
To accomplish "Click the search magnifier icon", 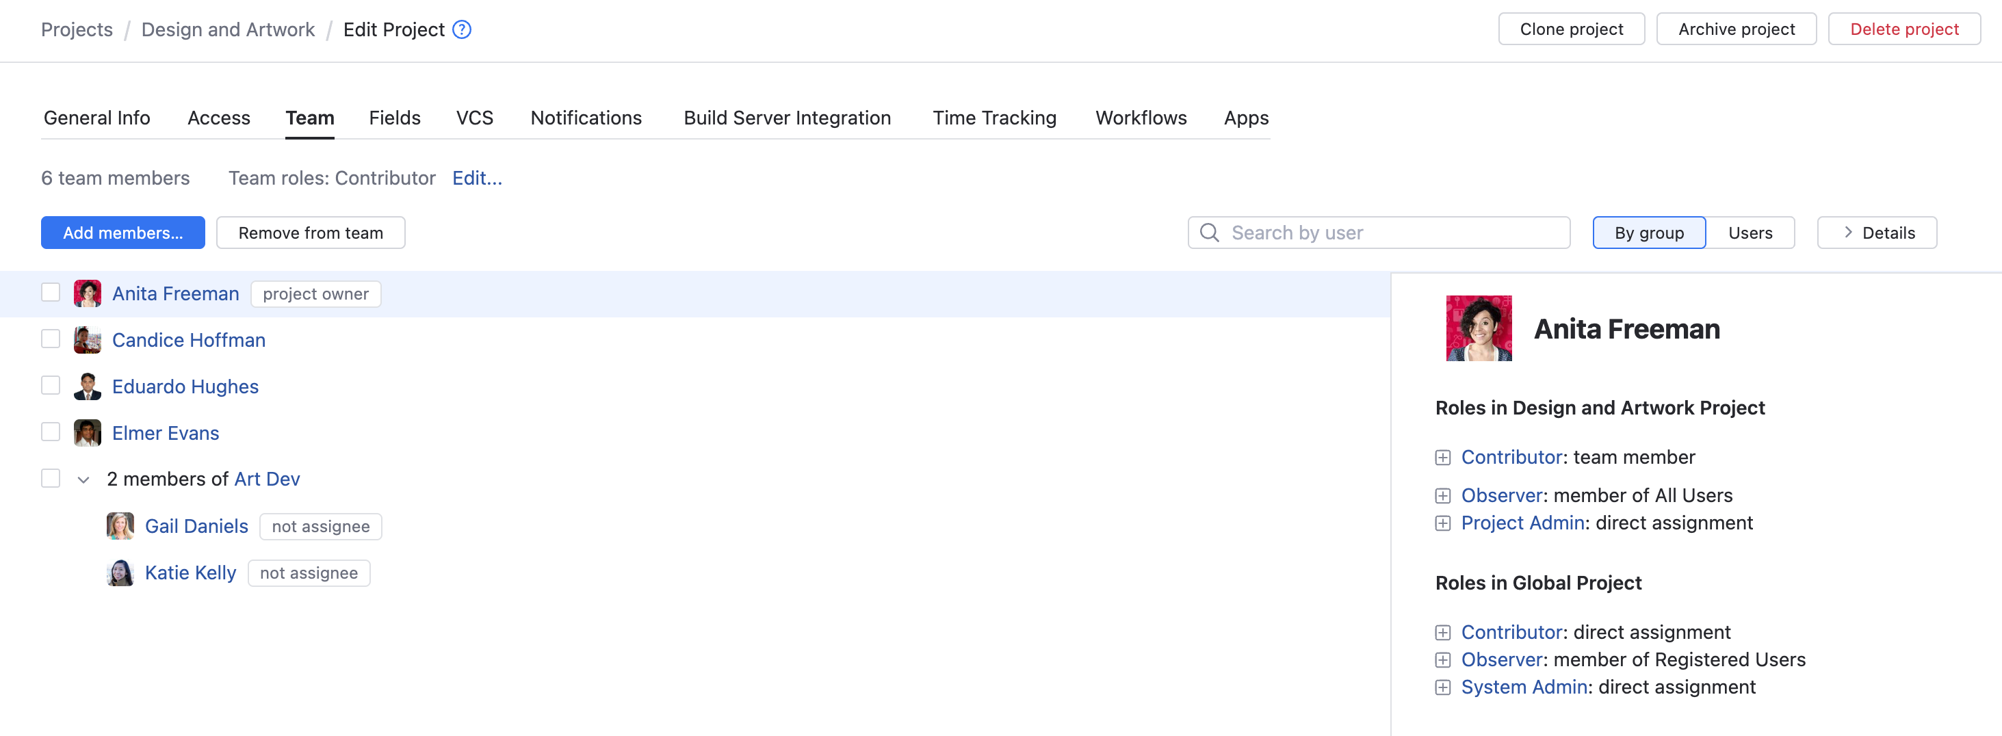I will [x=1208, y=233].
